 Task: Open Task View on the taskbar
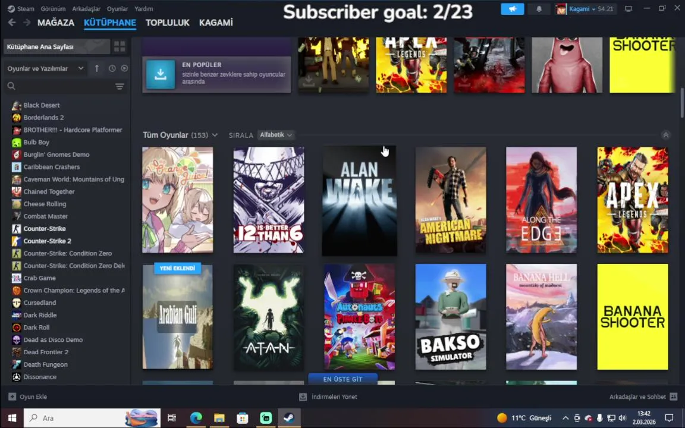tap(172, 418)
